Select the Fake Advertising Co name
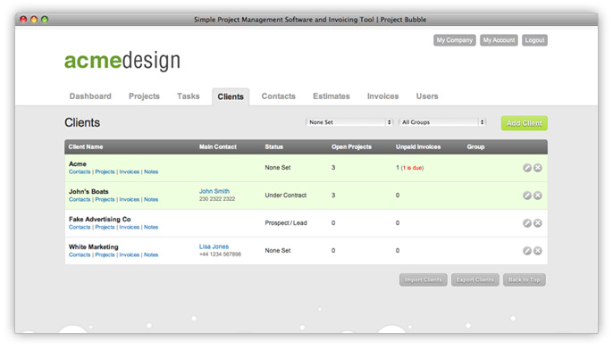Screen dimensions: 613x350 click(100, 220)
